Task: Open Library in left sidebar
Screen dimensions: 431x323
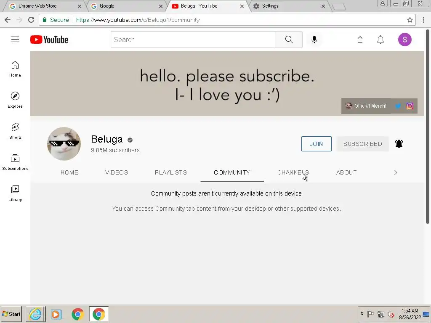Action: (x=15, y=193)
